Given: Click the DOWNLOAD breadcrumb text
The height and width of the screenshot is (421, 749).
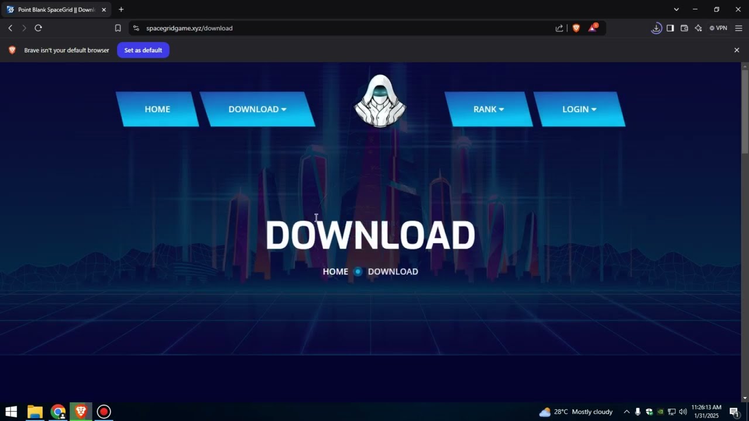Looking at the screenshot, I should pos(393,271).
